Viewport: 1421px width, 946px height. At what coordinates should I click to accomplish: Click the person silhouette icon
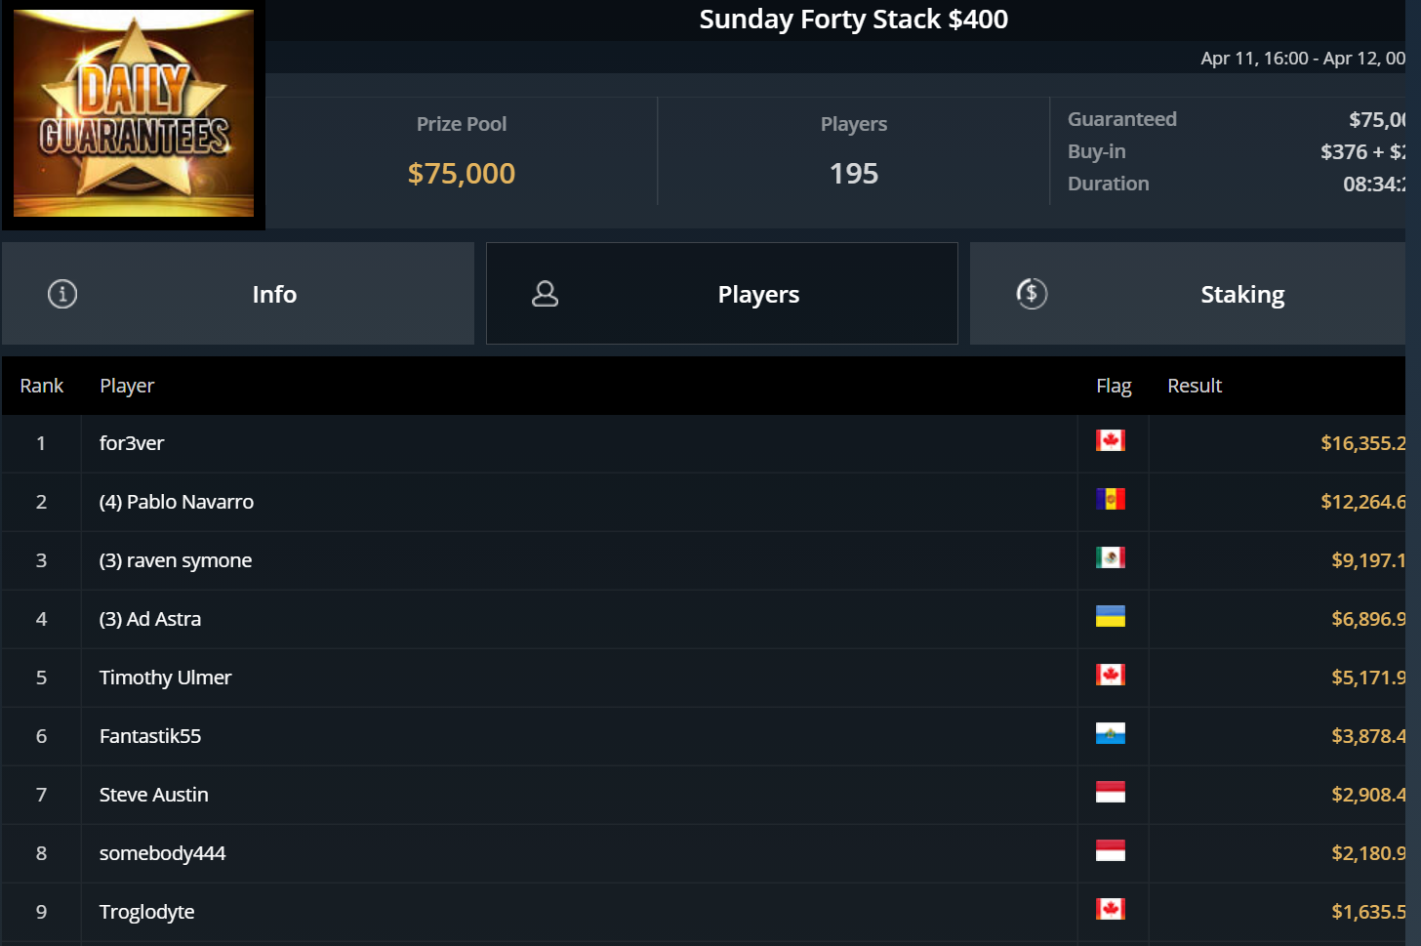(x=545, y=294)
